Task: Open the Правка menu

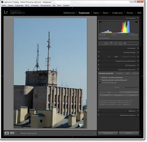Action: pos(10,5)
